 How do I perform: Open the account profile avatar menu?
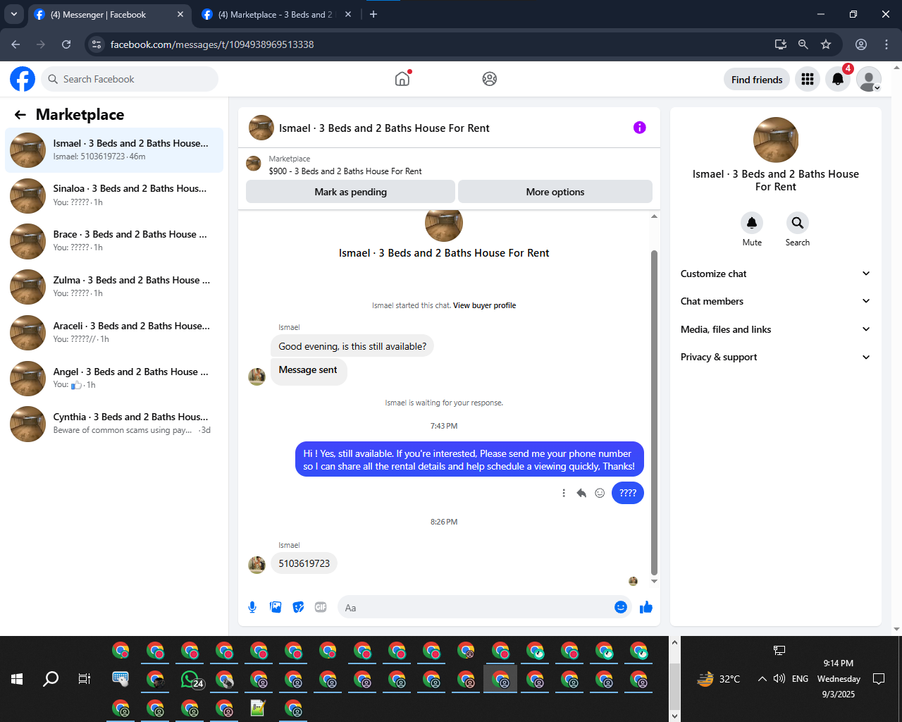point(869,79)
